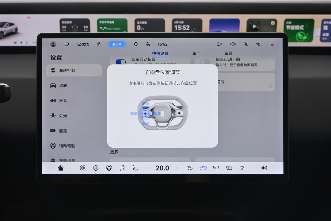Toggle 倒车自动下翻 mirror tilt switch

tap(205, 62)
